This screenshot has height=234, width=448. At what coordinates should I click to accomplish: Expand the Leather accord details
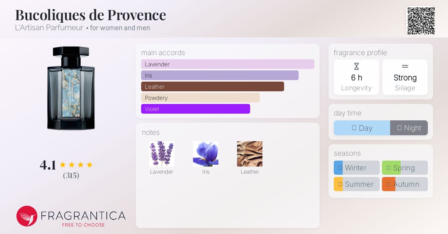click(212, 86)
